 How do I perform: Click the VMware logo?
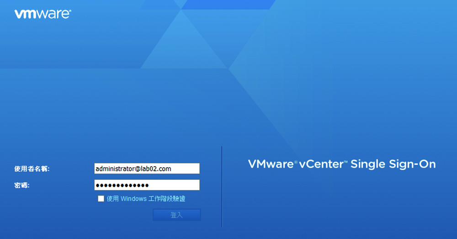43,14
